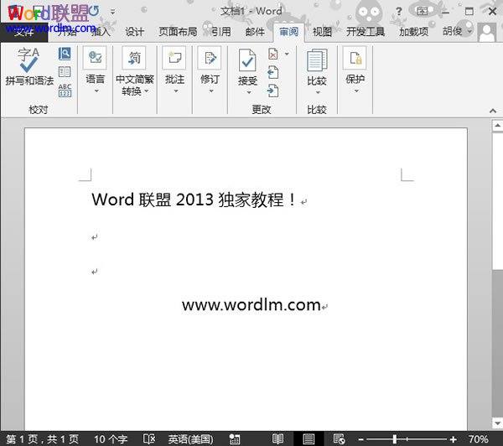
Task: Switch to Print Layout view
Action: tap(309, 438)
